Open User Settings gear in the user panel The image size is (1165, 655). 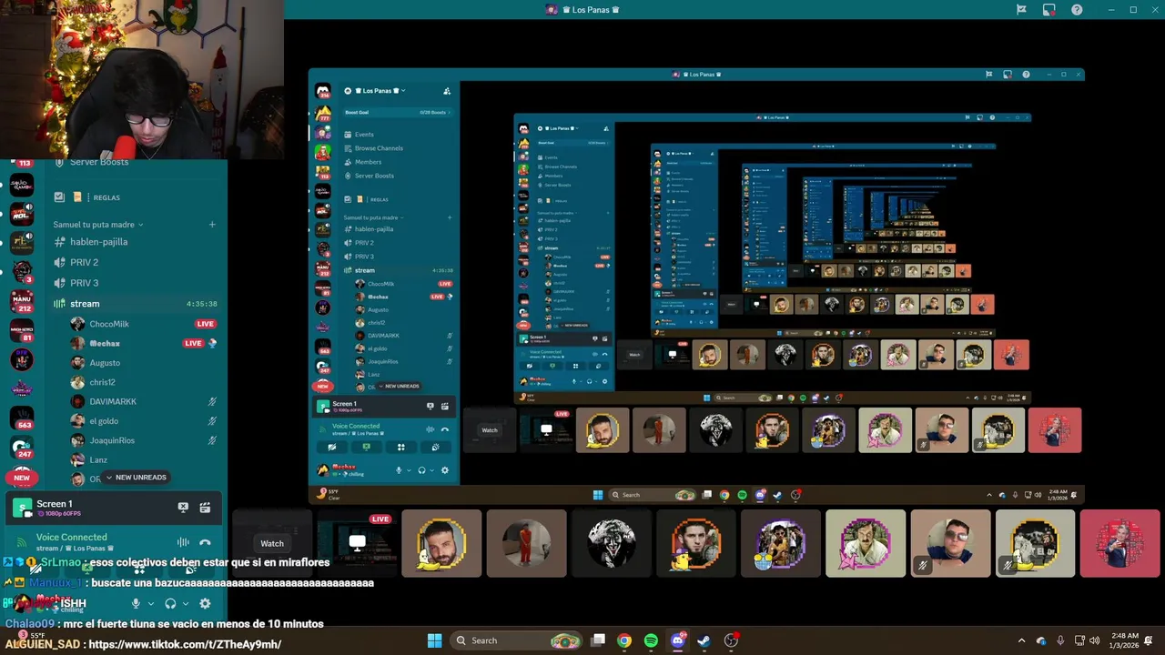(205, 603)
